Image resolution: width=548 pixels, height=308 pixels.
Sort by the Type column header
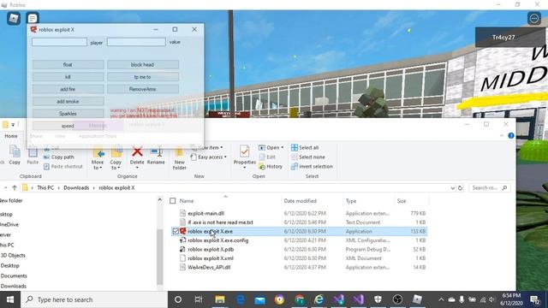click(351, 201)
